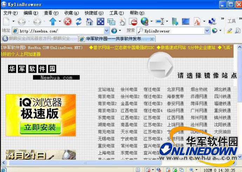Screen dimensions: 242x172
Task: Open dropdown beside globe with user icon
Action: pyautogui.click(x=152, y=21)
